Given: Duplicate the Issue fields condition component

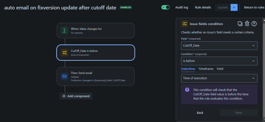Looking at the screenshot, I should click(240, 24).
